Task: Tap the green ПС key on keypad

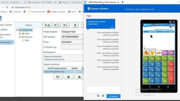Action: (165, 81)
